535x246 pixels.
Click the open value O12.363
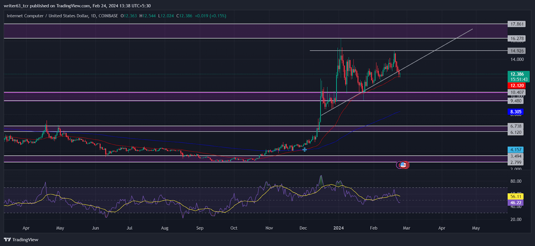tap(129, 16)
